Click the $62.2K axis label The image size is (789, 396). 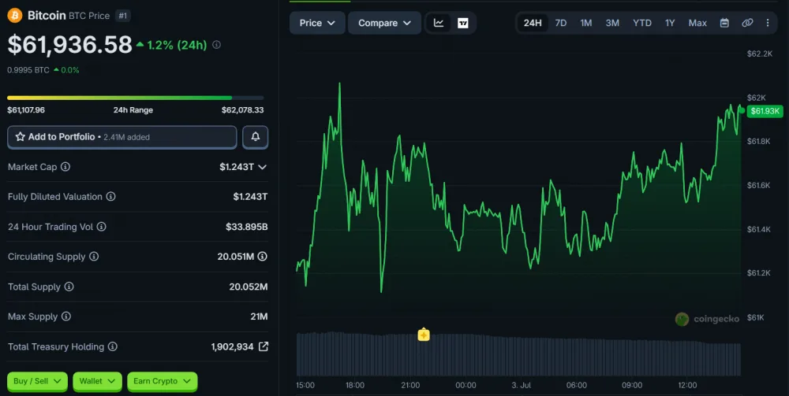[x=759, y=54]
